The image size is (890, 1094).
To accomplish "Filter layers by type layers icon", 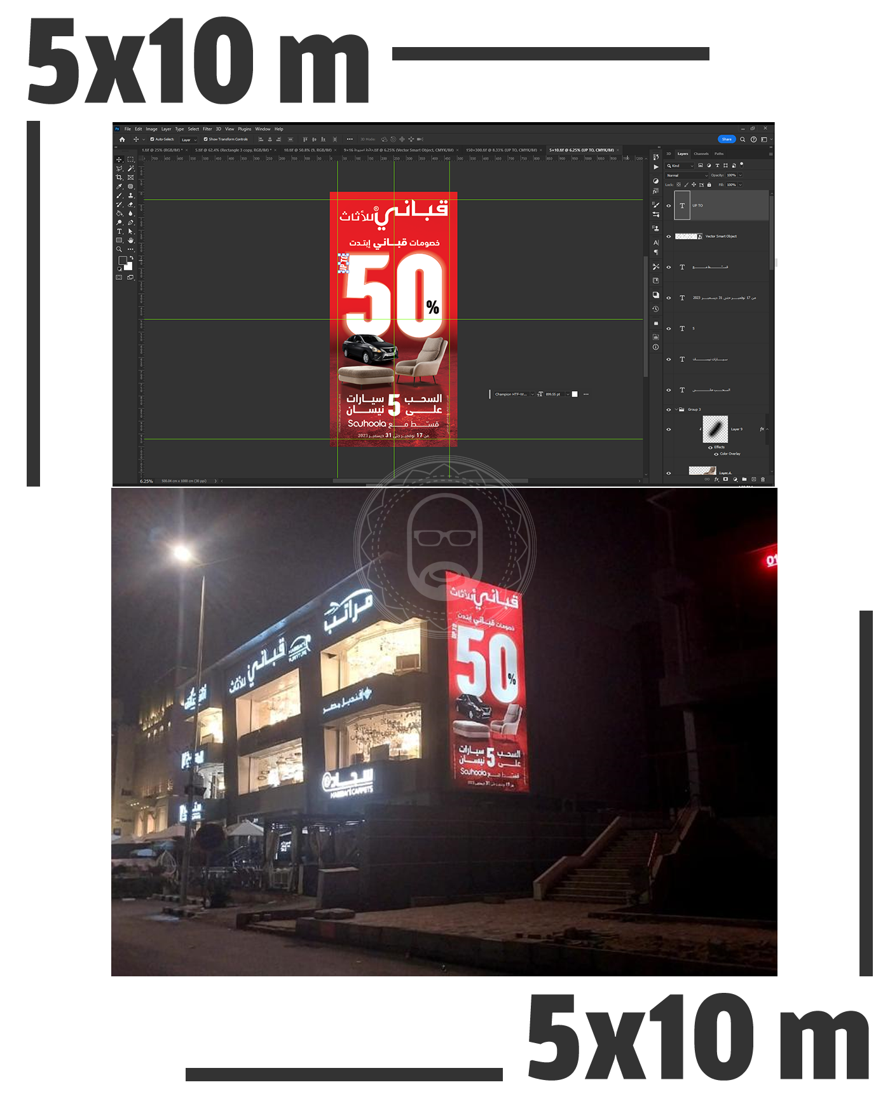I will (x=717, y=165).
